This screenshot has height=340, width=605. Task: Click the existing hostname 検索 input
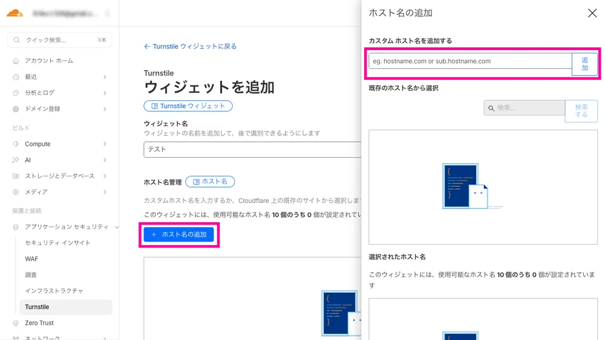(x=525, y=108)
